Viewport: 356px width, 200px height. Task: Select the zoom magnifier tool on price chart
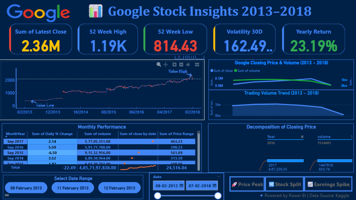click(x=159, y=65)
